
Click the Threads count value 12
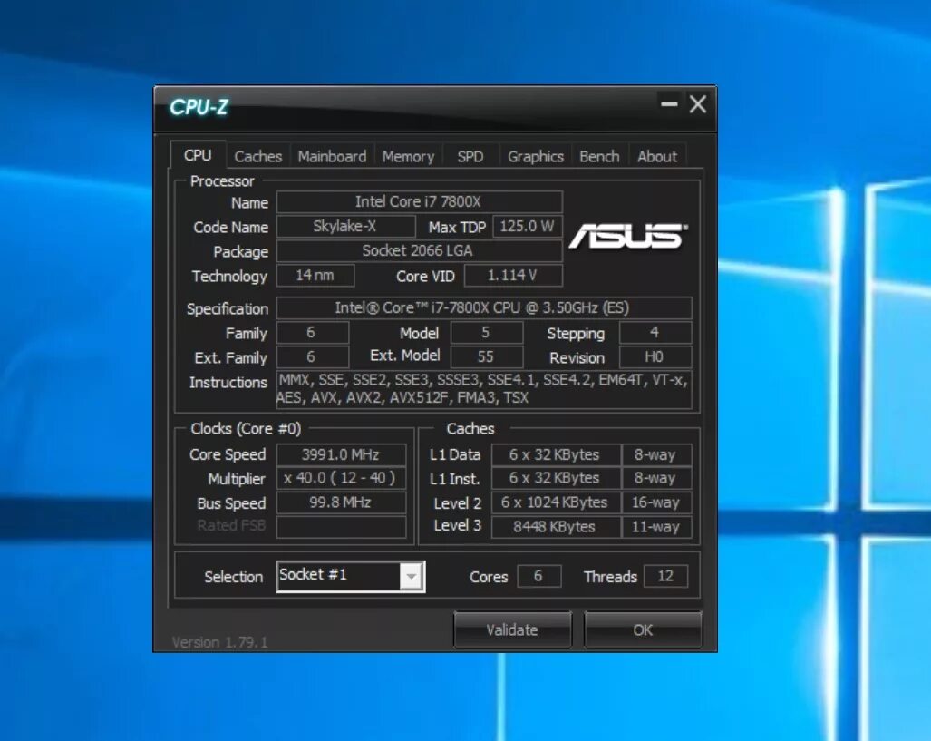pyautogui.click(x=665, y=577)
